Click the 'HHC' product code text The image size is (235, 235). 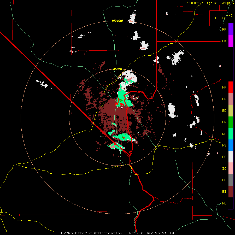pyautogui.click(x=230, y=16)
